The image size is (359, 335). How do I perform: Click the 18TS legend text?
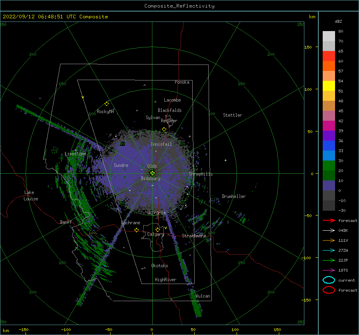[x=343, y=270]
